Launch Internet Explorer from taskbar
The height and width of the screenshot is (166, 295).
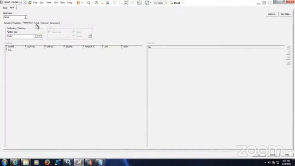point(15,162)
